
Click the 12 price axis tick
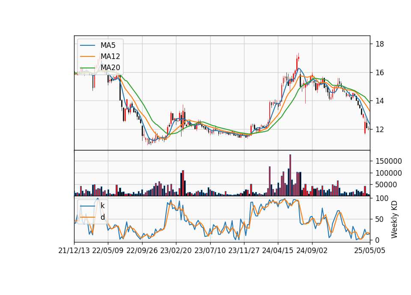tap(380, 129)
